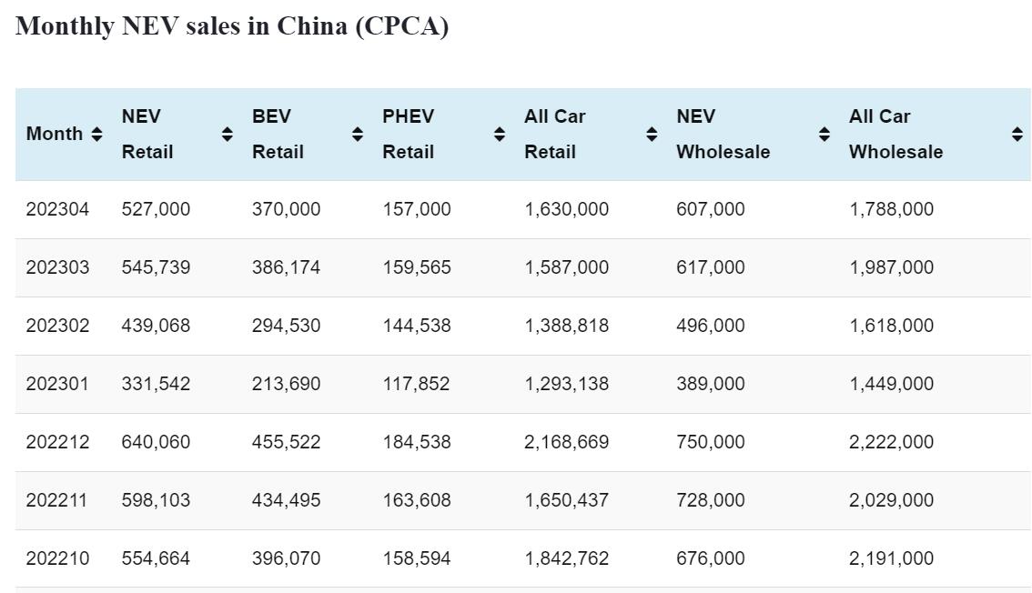Image resolution: width=1032 pixels, height=593 pixels.
Task: Sort using PHEV Retail arrow icon
Action: tap(499, 135)
